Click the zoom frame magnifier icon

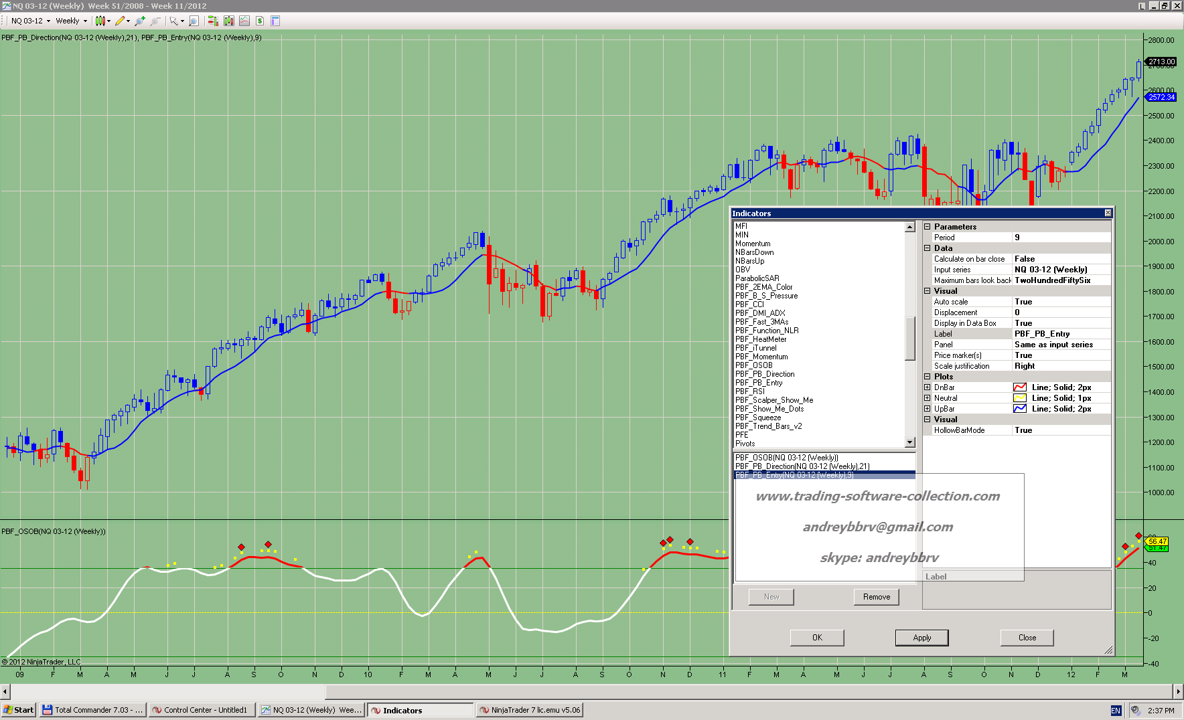(x=194, y=21)
